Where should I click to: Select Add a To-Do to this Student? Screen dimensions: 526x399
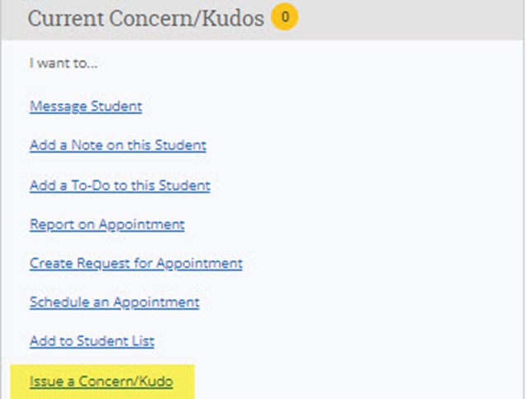(x=120, y=185)
